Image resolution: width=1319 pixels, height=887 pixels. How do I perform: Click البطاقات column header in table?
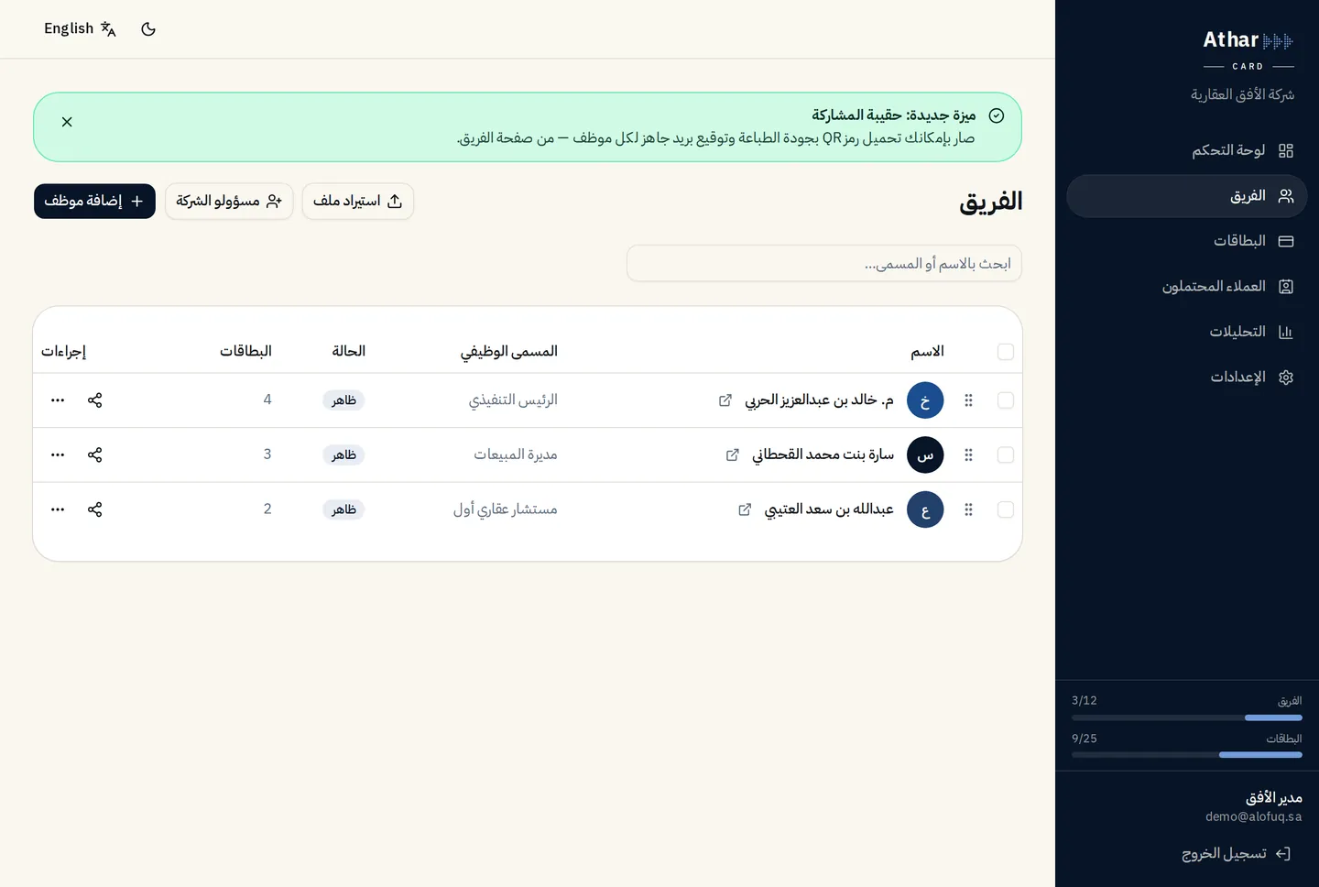pos(245,352)
